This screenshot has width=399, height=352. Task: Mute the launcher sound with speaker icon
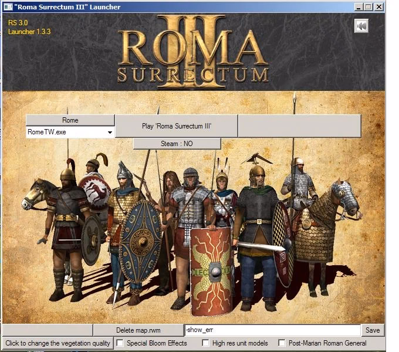pyautogui.click(x=361, y=26)
